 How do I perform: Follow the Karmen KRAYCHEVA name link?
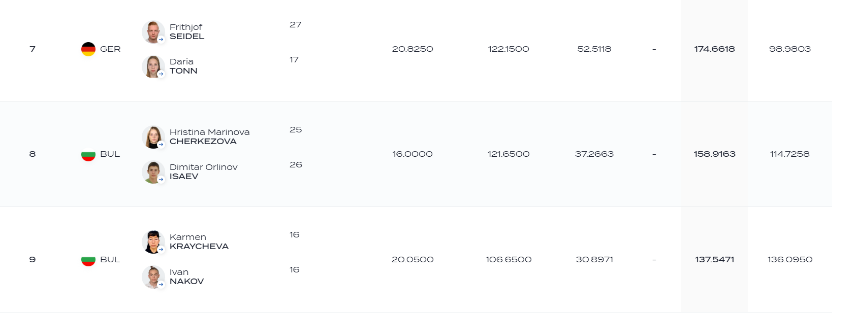pos(199,241)
